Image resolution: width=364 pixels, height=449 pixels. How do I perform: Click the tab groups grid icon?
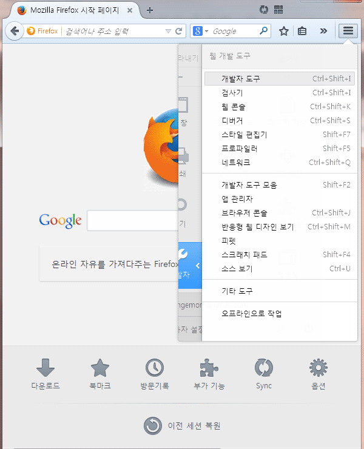278,10
